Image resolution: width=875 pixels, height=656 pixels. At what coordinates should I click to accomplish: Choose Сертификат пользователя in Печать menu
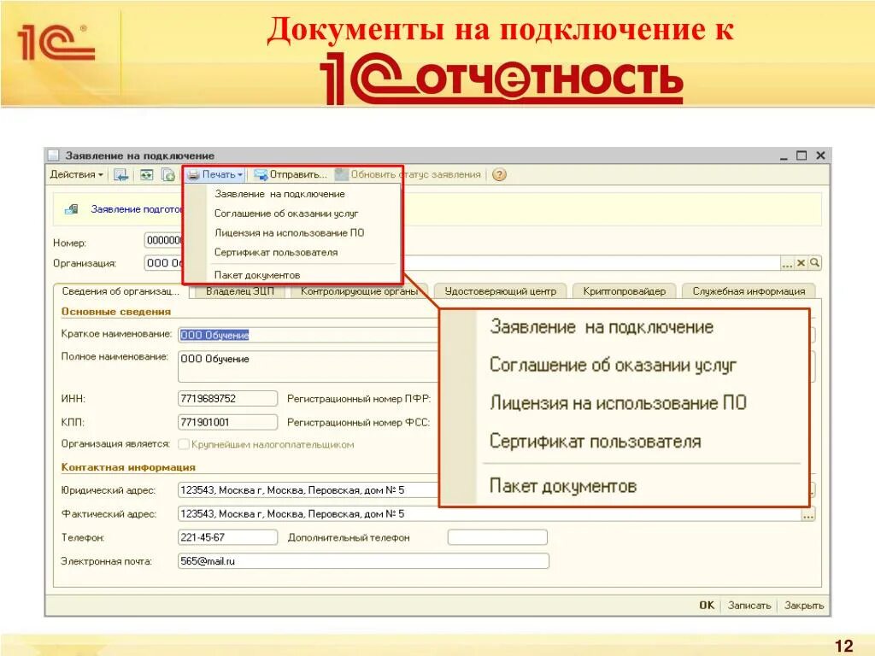point(276,253)
